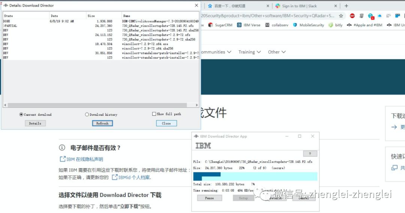Click the Details: Download Director title bar icon
Image resolution: width=405 pixels, height=213 pixels.
[6, 5]
